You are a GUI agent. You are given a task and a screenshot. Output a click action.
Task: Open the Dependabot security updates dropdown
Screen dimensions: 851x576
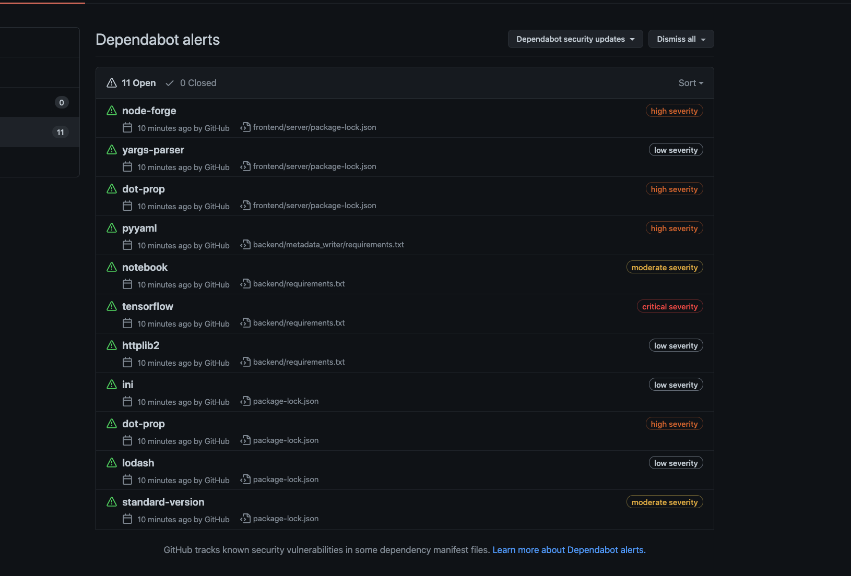(575, 39)
